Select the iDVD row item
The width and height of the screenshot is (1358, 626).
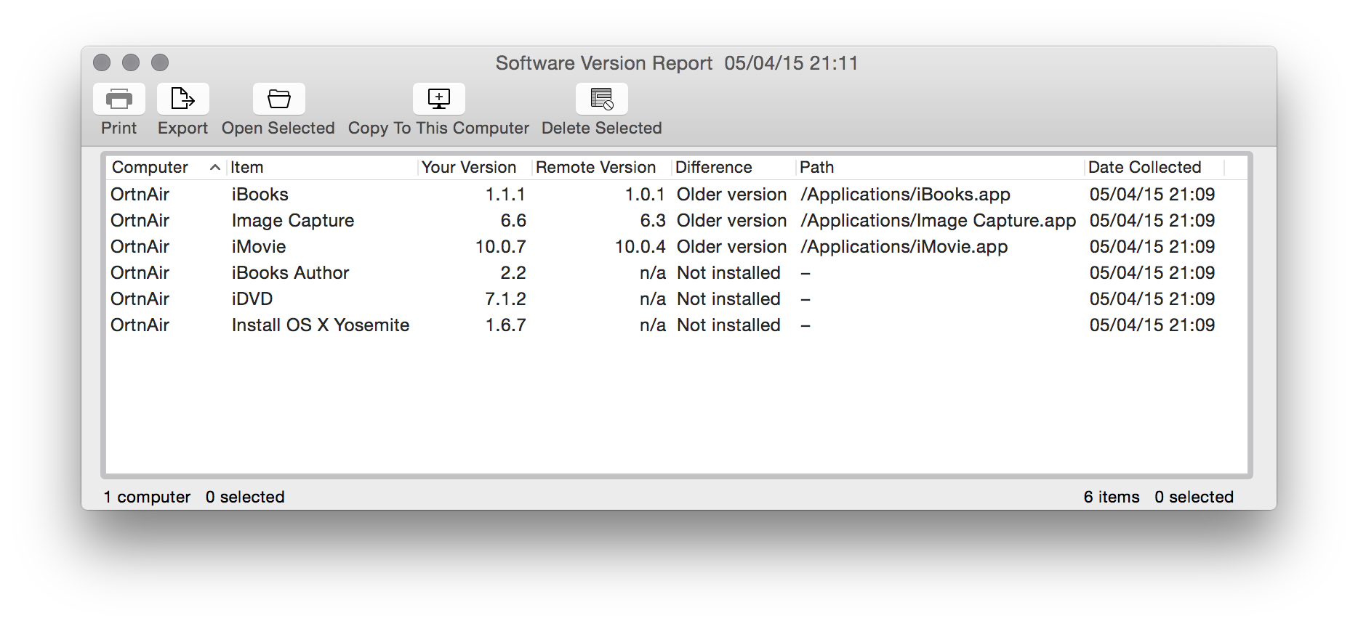[x=252, y=299]
